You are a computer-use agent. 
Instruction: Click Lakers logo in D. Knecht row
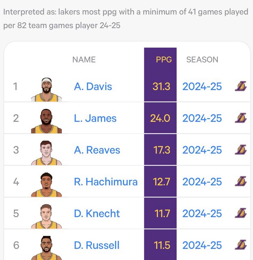pos(241,213)
